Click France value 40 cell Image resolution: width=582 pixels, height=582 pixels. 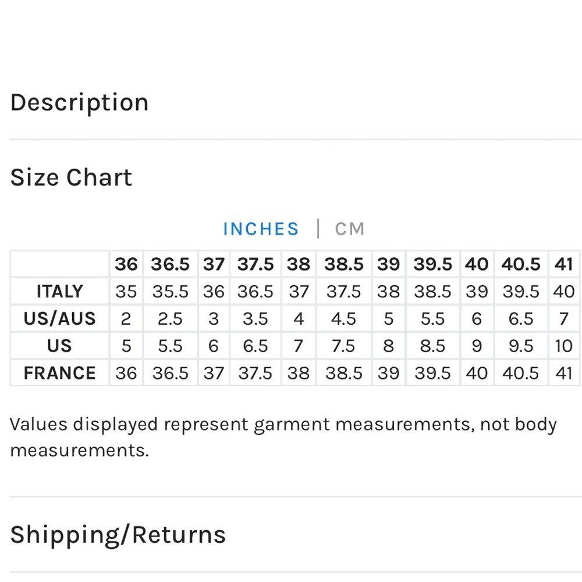point(477,372)
